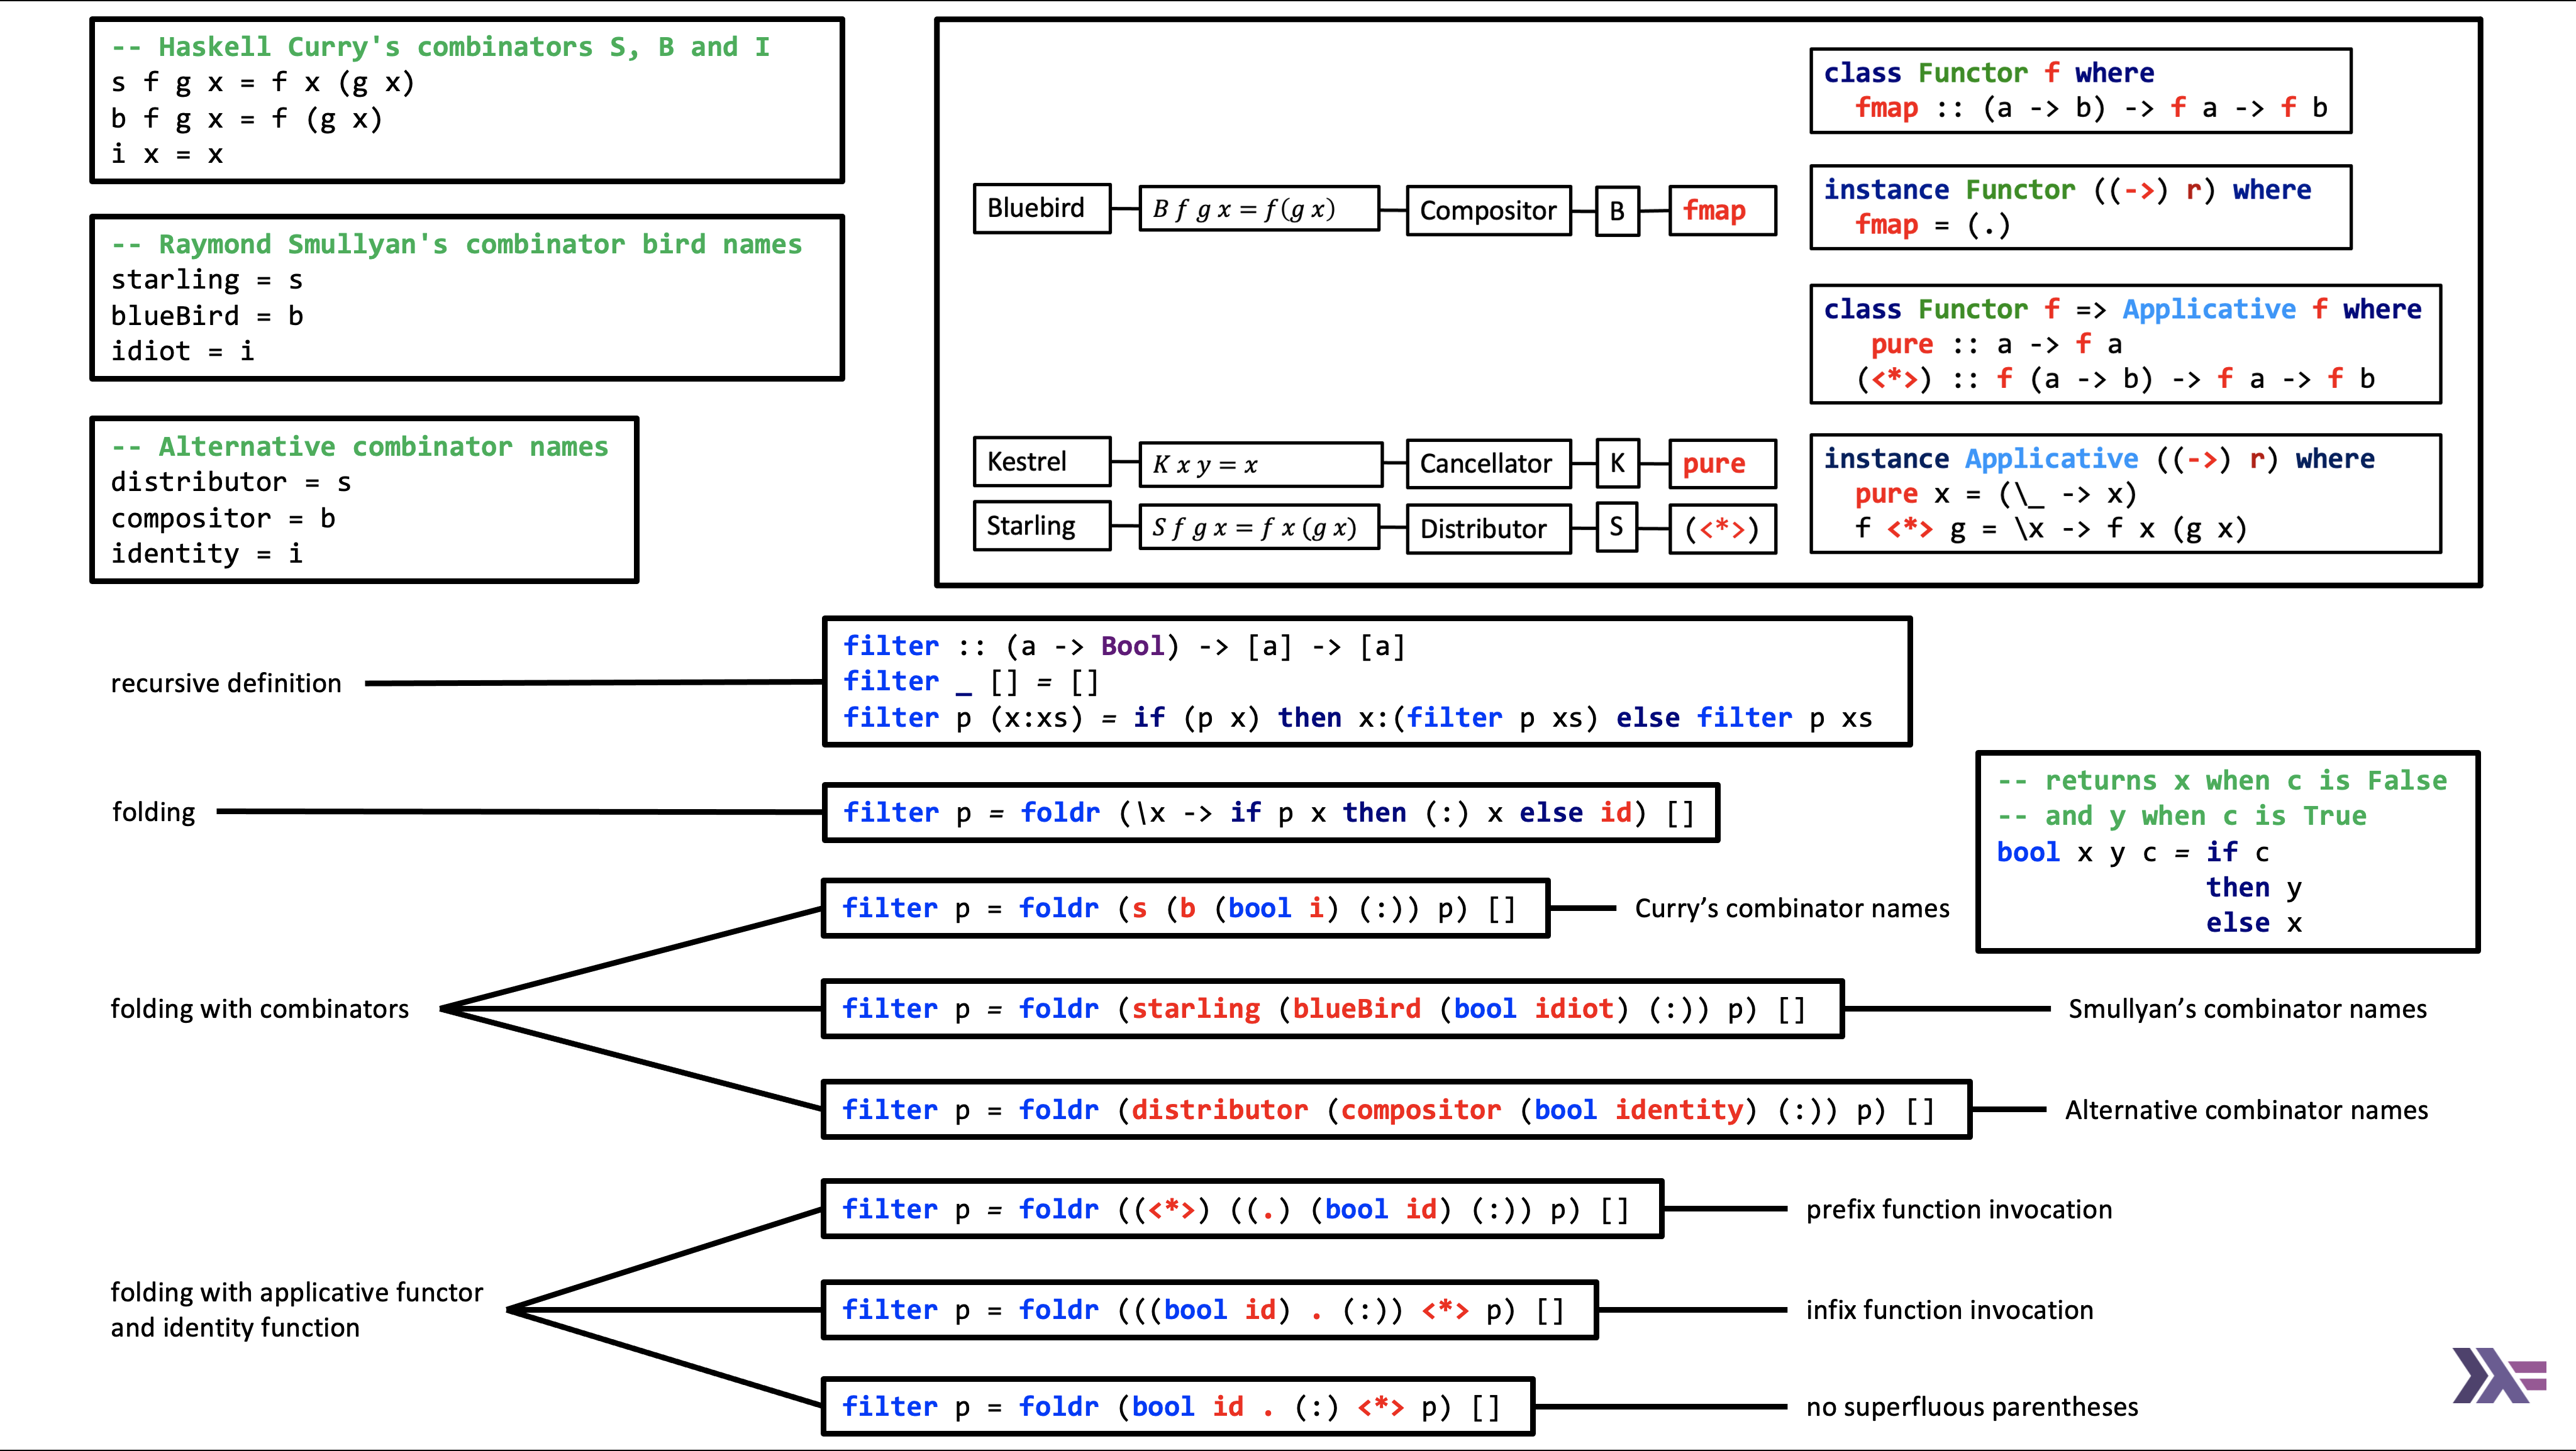Image resolution: width=2576 pixels, height=1451 pixels.
Task: Click the 'fmap = (.)' line
Action: [x=1932, y=225]
